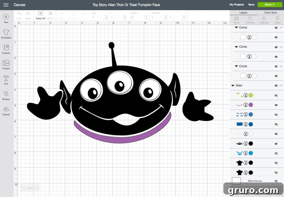
Task: Collapse the second Circle group
Action: (236, 47)
